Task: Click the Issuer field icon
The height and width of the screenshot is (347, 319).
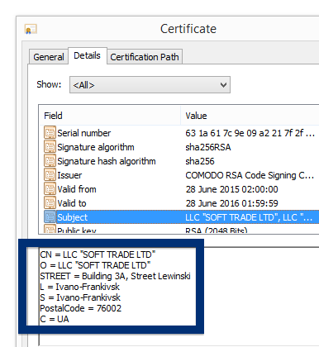Action: click(50, 175)
